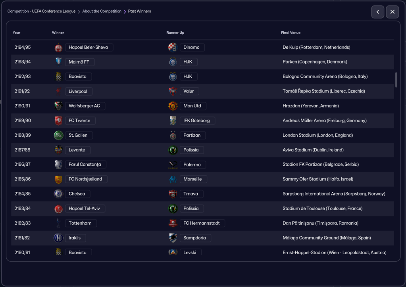Screen dimensions: 406x287
Task: Click the Marseille club logo
Action: pos(173,179)
